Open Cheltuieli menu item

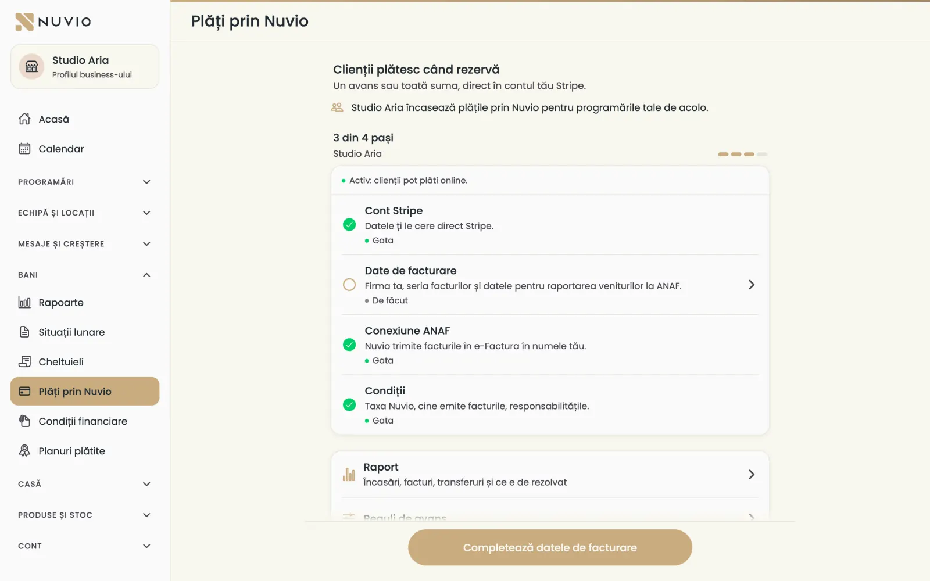[x=85, y=362]
